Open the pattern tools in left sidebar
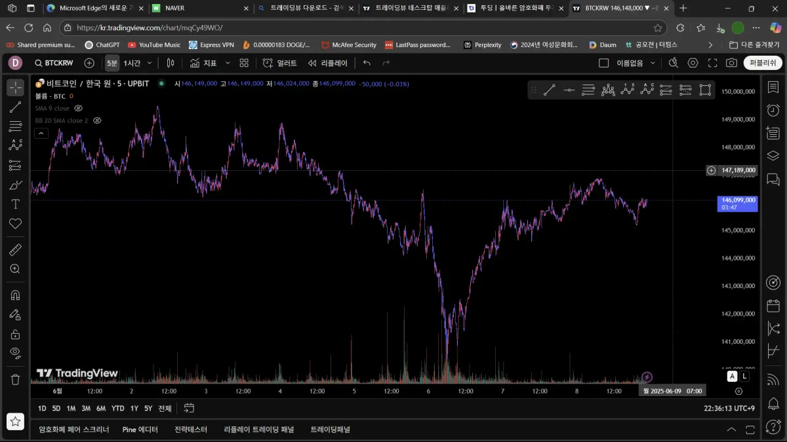This screenshot has width=787, height=442. (x=16, y=145)
